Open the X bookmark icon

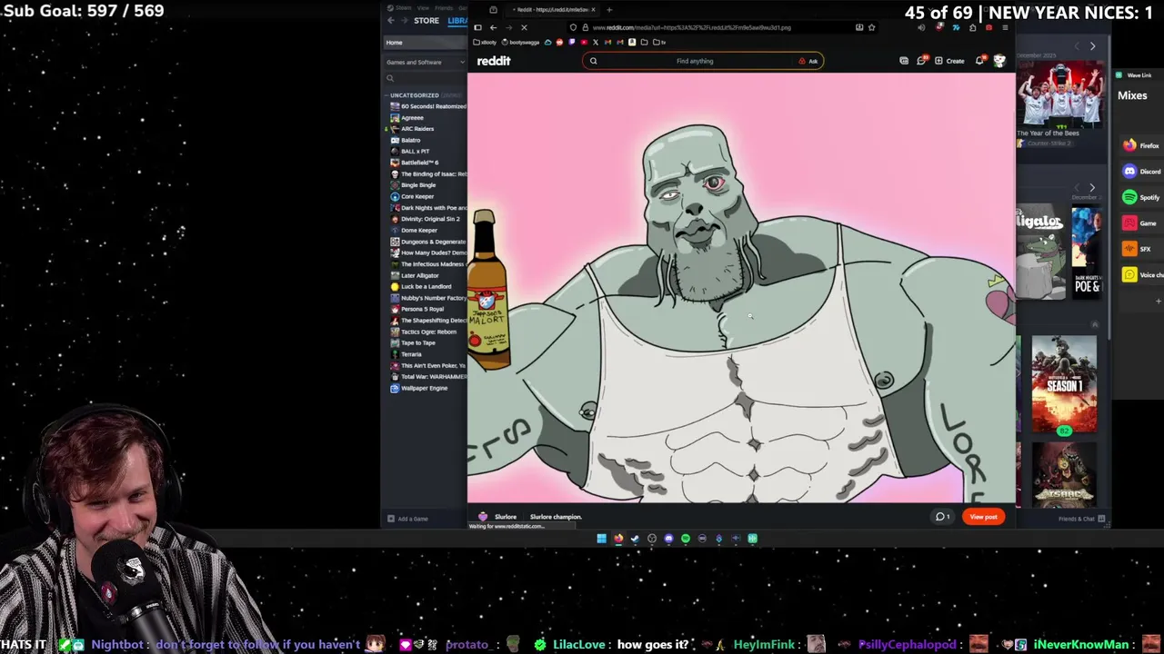pyautogui.click(x=596, y=42)
